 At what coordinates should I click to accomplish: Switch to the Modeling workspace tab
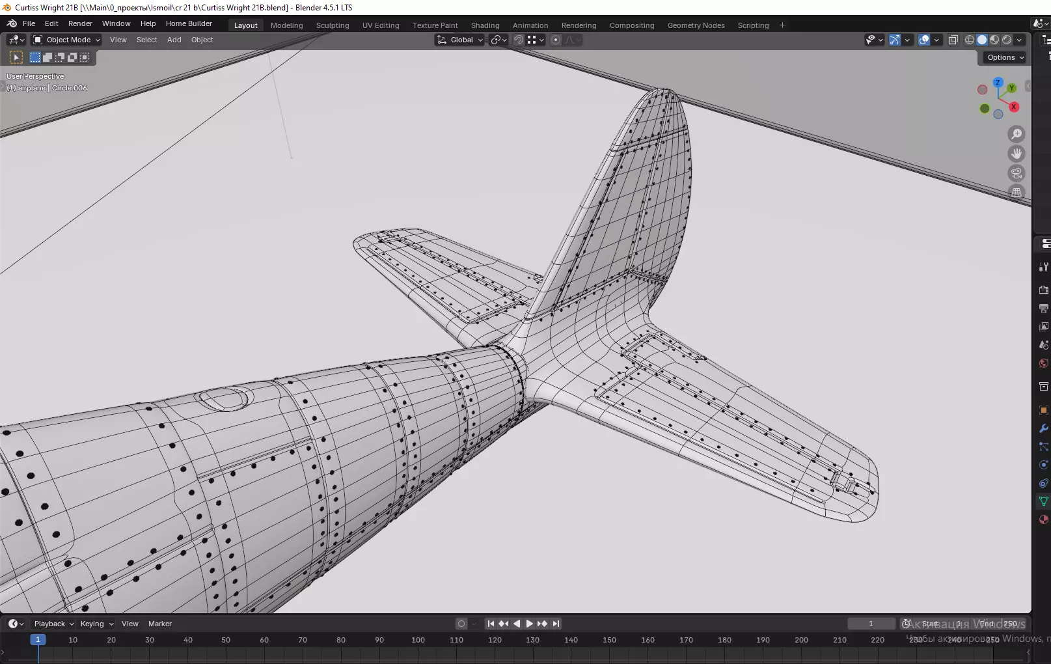[287, 25]
